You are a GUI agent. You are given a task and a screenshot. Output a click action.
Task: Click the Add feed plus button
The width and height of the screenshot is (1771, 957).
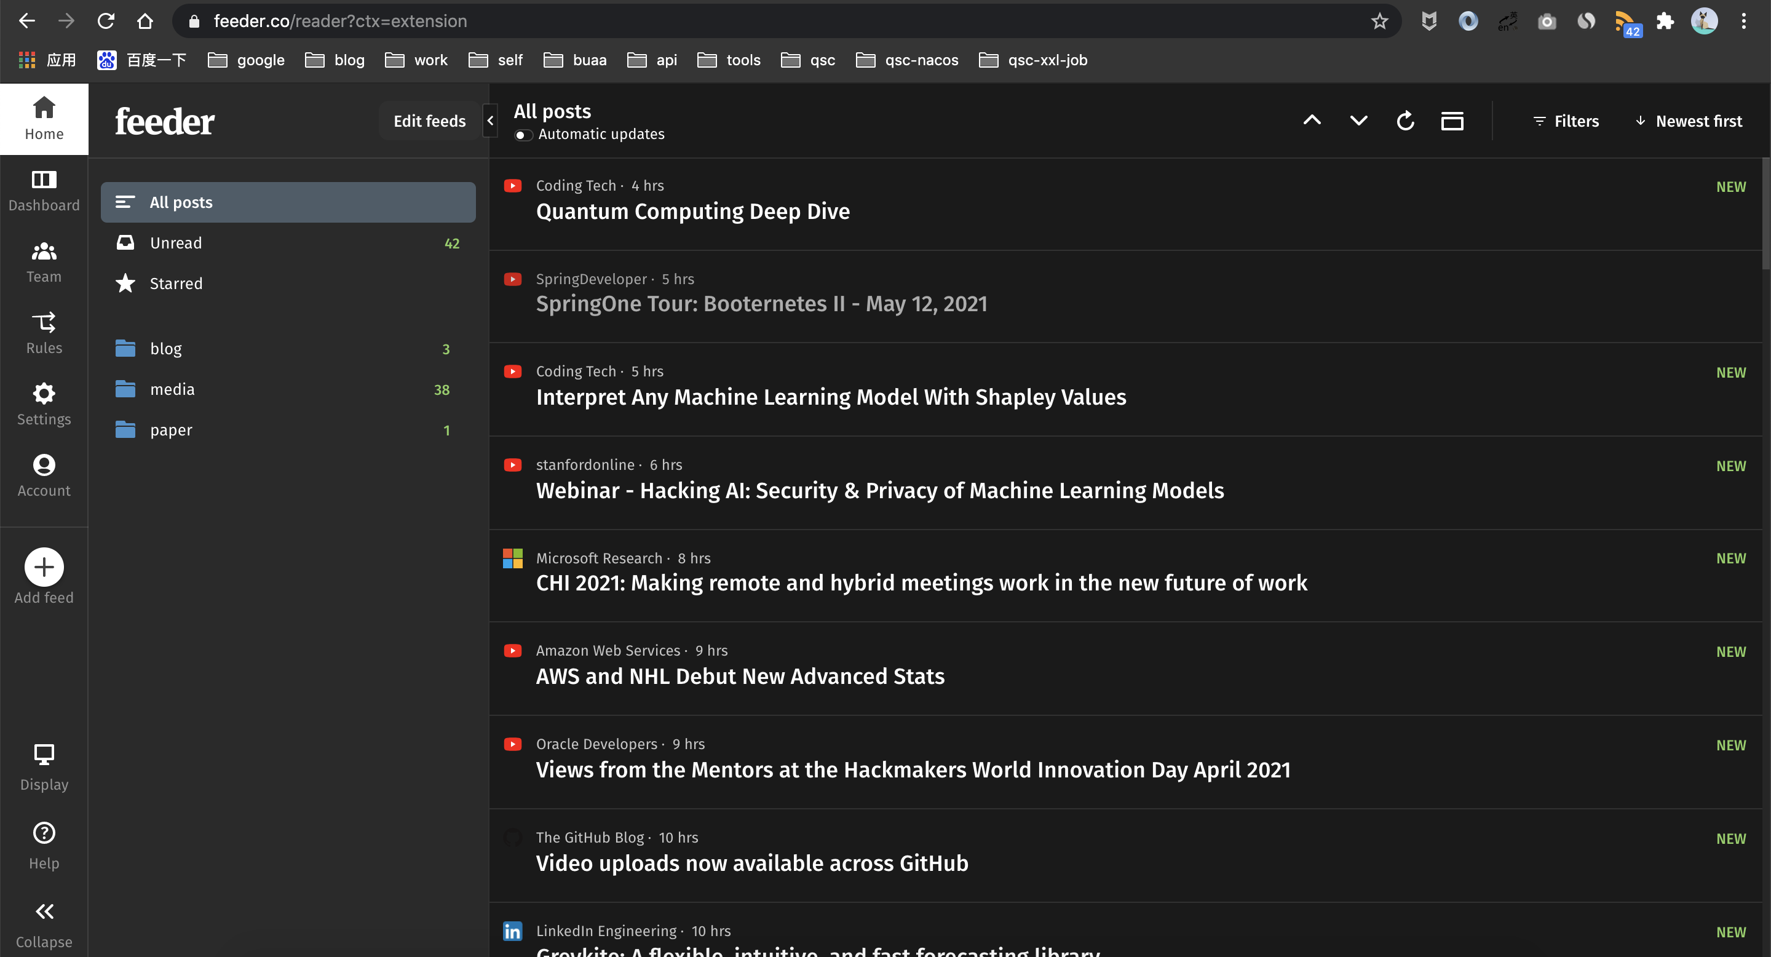click(44, 566)
